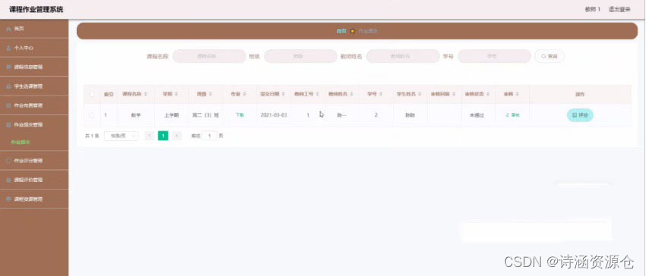Screen dimensions: 646x276
Task: Sort by 学期 using its sort arrows
Action: 176,94
